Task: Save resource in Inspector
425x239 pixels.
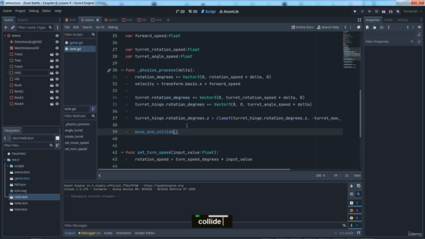Action: point(381,27)
